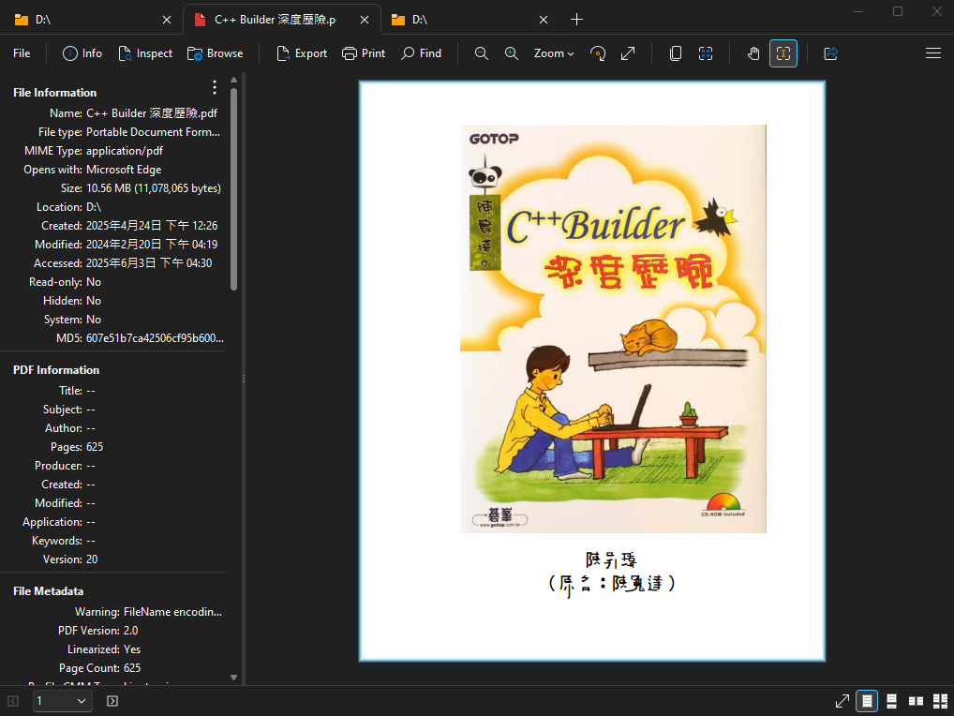
Task: Toggle the text selection tool
Action: point(783,53)
